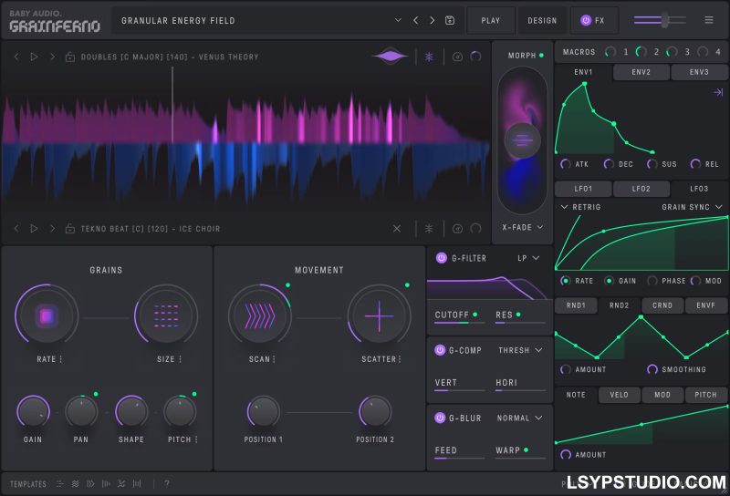730x496 pixels.
Task: Switch to CRND tab
Action: 662,305
